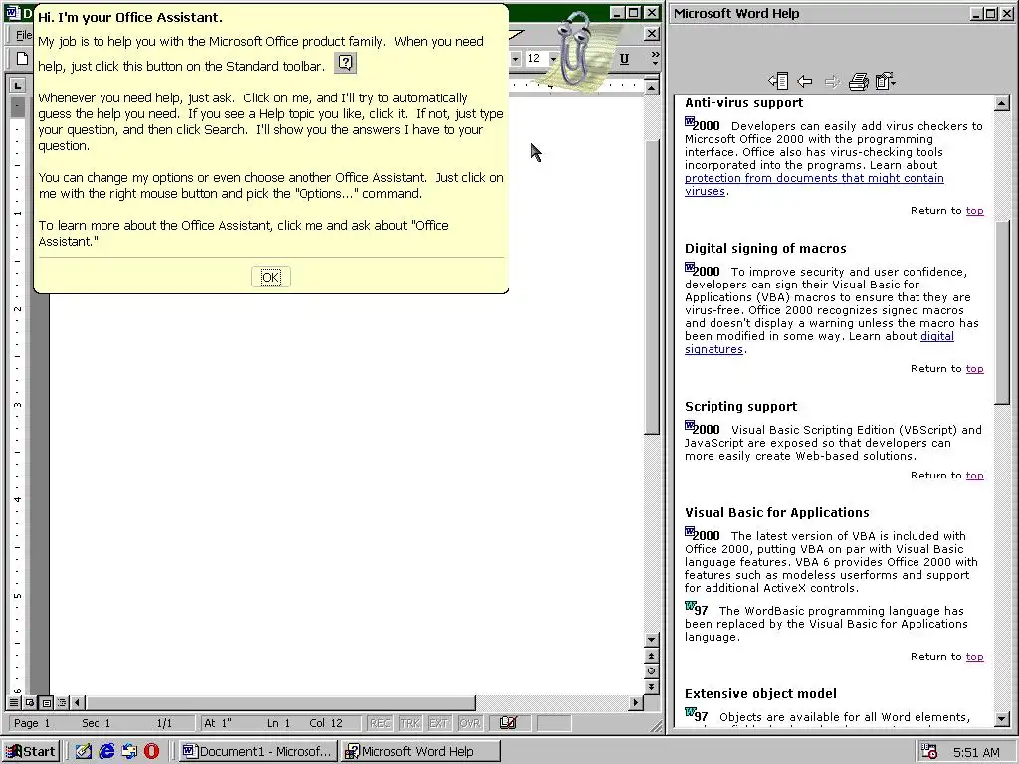The height and width of the screenshot is (764, 1019).
Task: Click the Help pane scroll-down arrow
Action: click(x=1001, y=718)
